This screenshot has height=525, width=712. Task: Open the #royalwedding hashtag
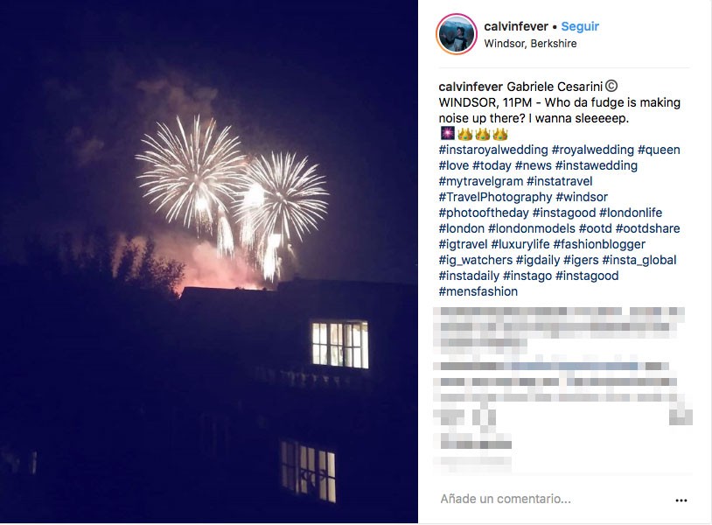click(x=592, y=150)
